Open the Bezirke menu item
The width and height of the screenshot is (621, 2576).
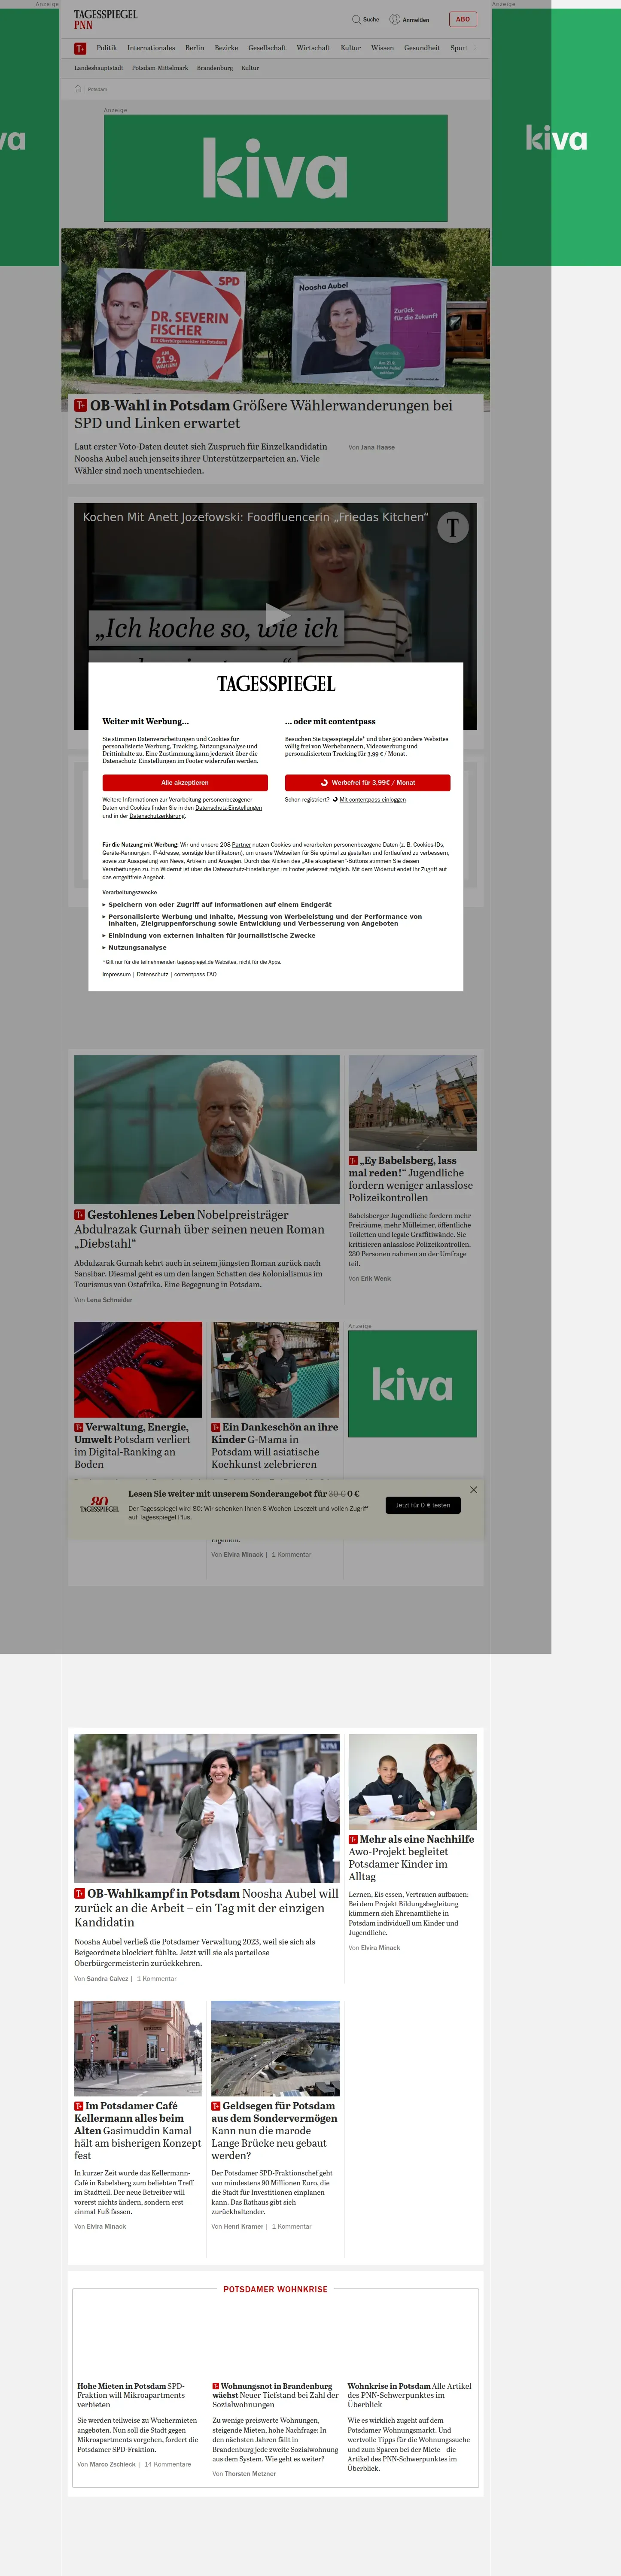click(226, 48)
